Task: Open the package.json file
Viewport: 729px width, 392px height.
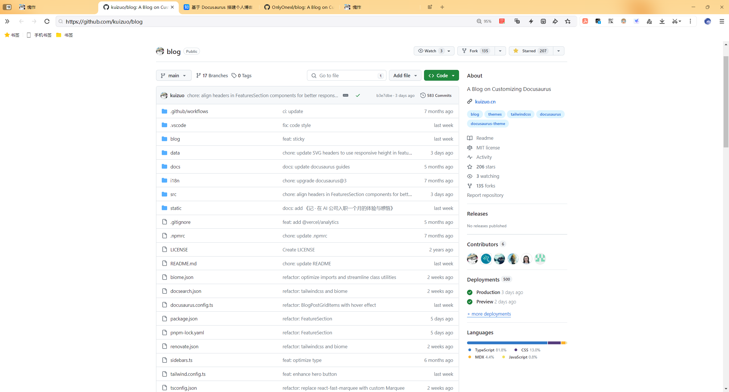Action: pos(184,319)
